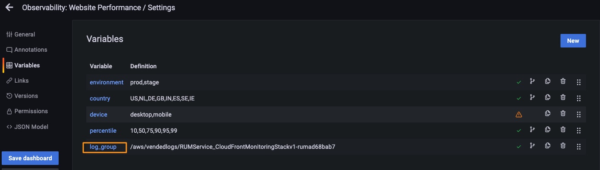Duplicate the environment variable

pos(547,82)
